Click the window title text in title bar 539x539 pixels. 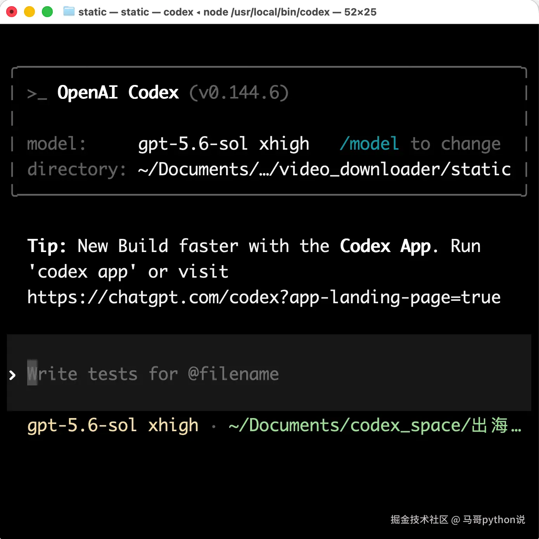tap(227, 12)
